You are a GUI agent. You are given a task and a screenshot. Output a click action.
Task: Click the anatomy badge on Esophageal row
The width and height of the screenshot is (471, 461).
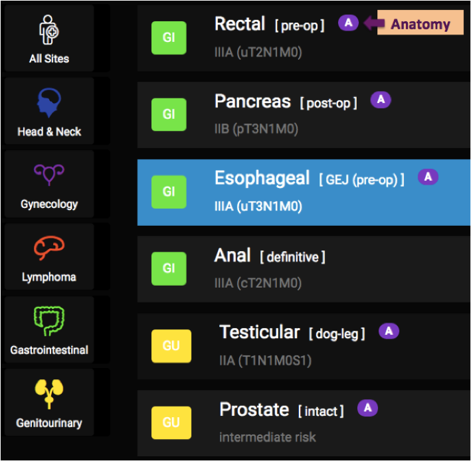pos(428,177)
